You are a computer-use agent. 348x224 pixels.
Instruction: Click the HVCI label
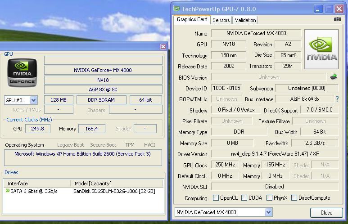tap(149, 145)
